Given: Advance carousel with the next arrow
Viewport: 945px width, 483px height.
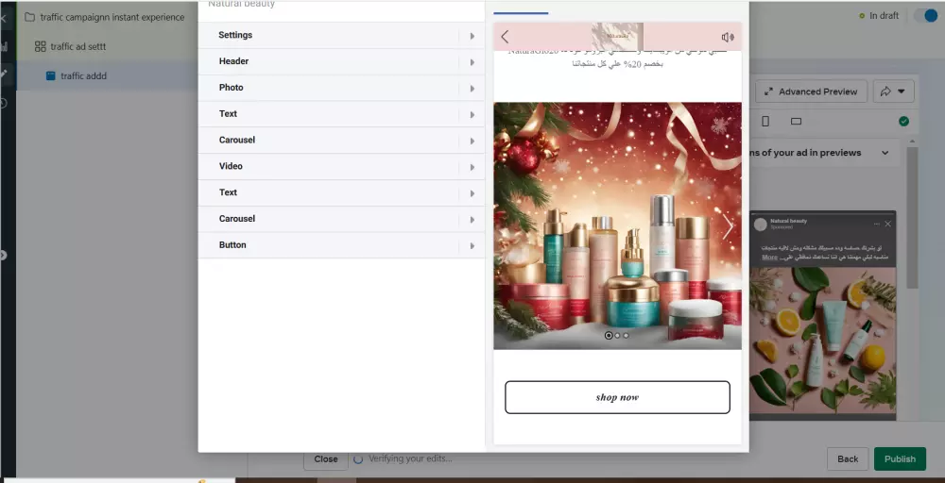Looking at the screenshot, I should click(728, 226).
